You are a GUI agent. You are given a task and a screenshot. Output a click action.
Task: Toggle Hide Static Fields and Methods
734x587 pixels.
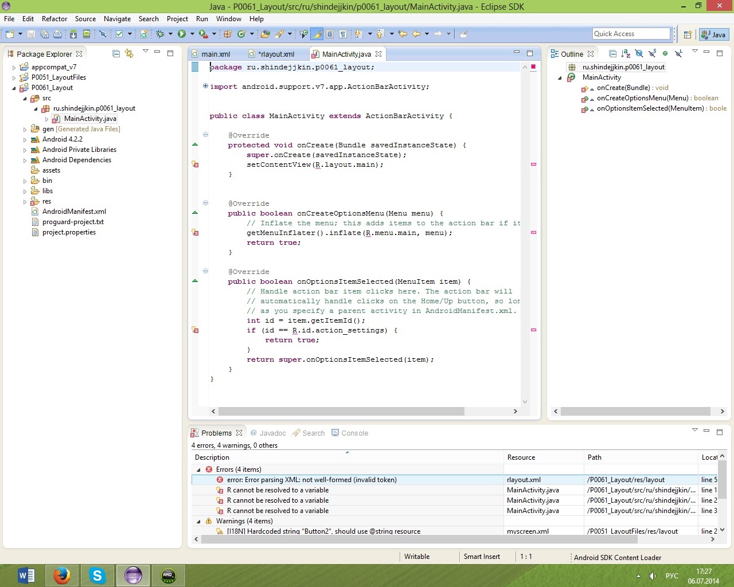(652, 53)
